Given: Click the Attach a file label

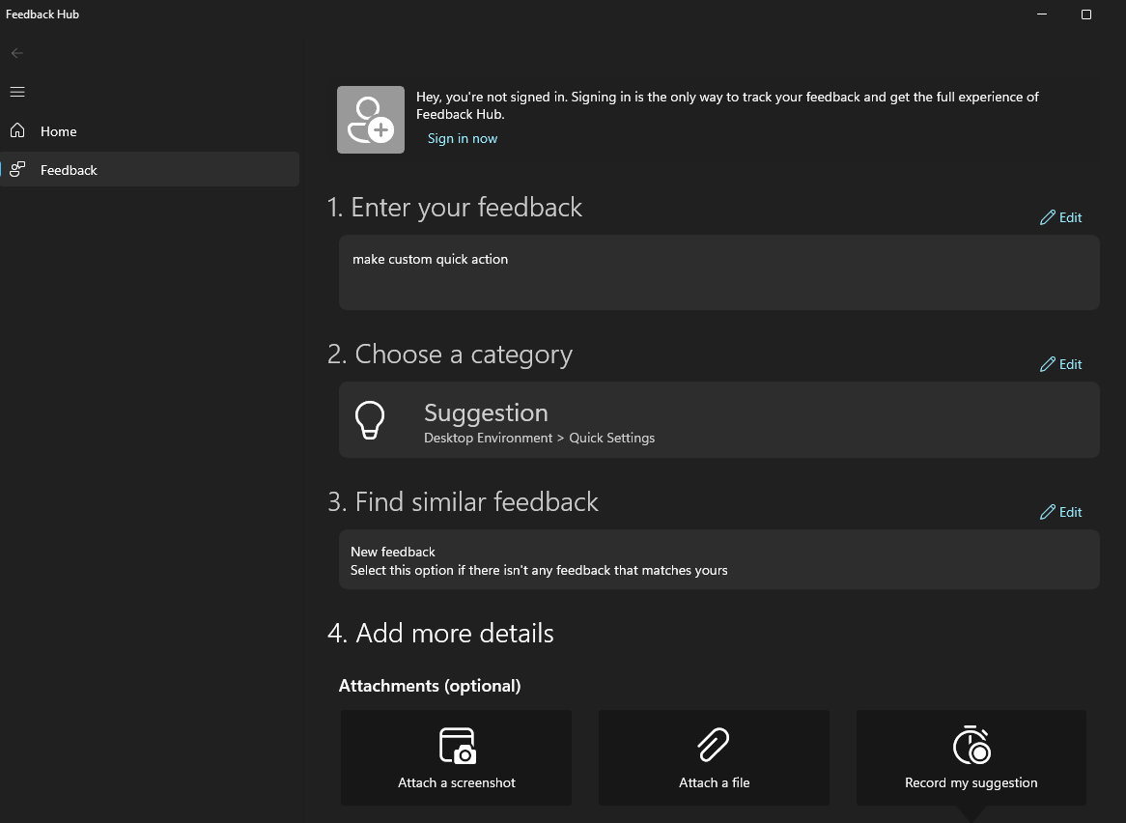Looking at the screenshot, I should click(715, 782).
